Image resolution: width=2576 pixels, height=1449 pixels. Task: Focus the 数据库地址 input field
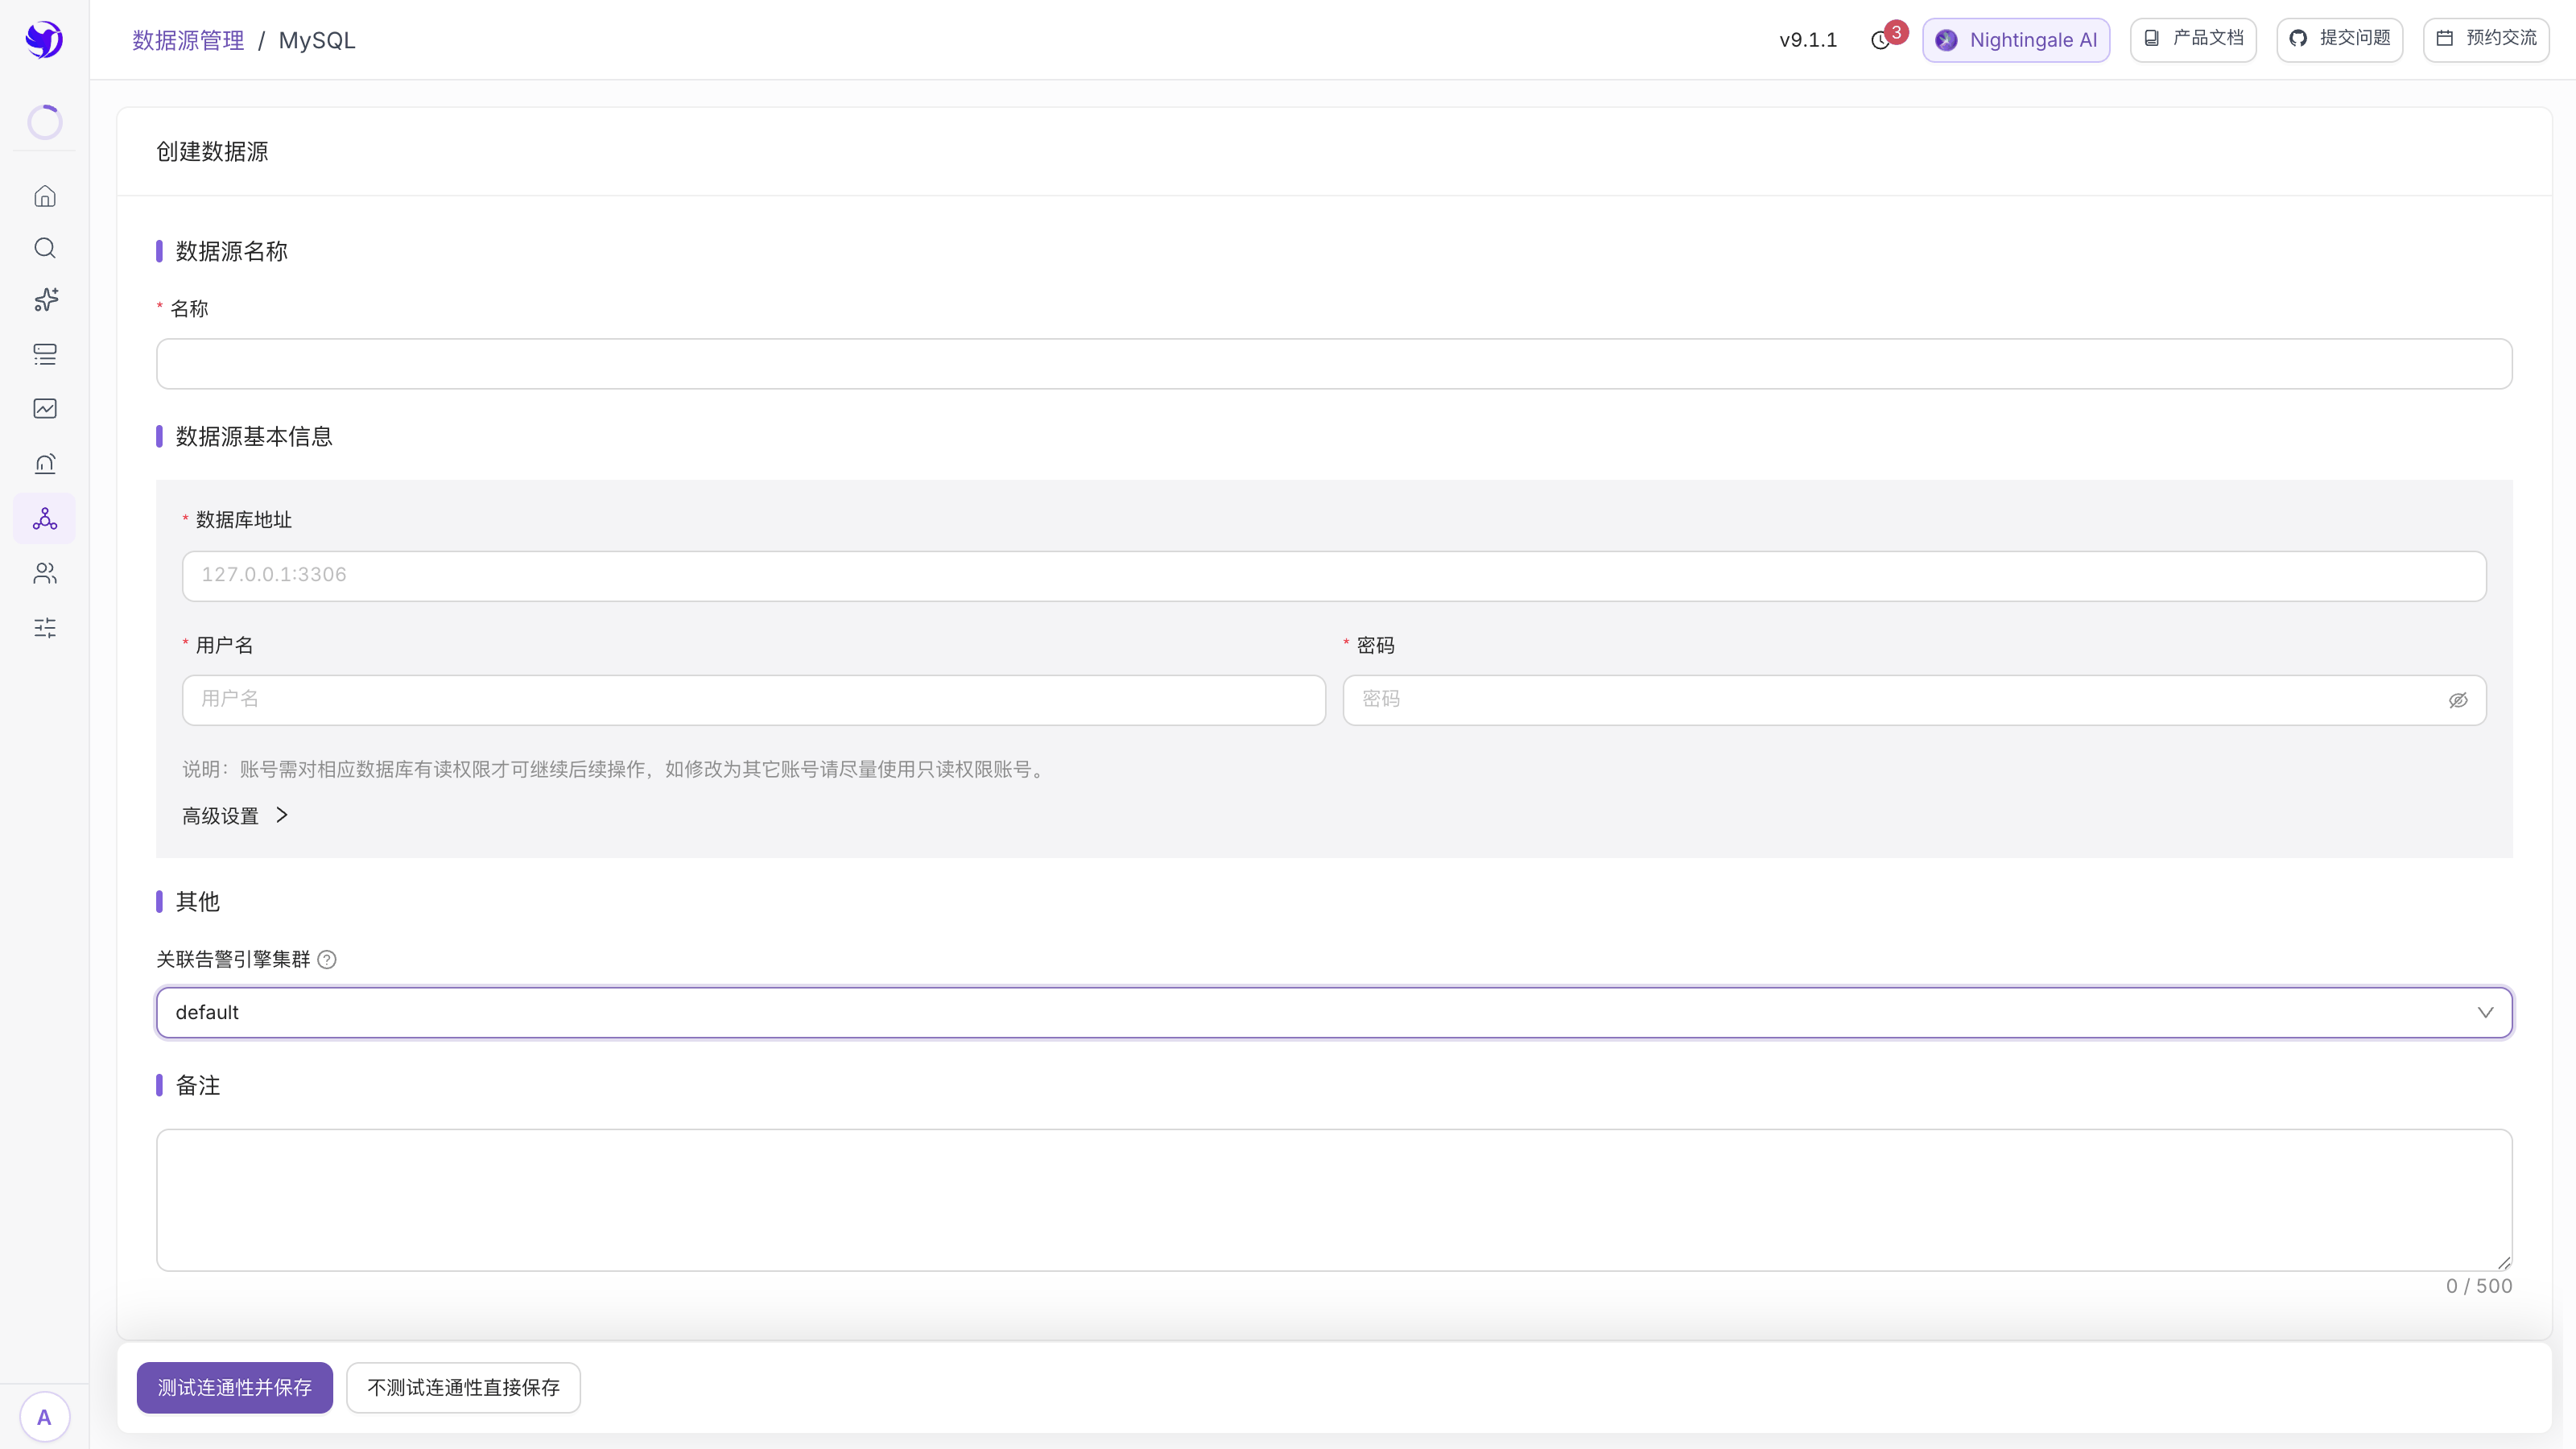1334,576
